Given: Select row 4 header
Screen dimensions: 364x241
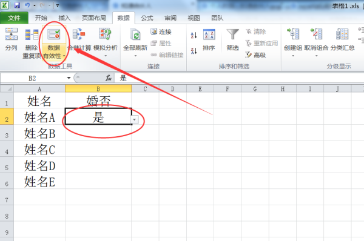Looking at the screenshot, I should [7, 149].
